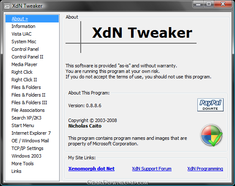Select More Tools in the sidebar
This screenshot has width=235, height=186.
22,164
